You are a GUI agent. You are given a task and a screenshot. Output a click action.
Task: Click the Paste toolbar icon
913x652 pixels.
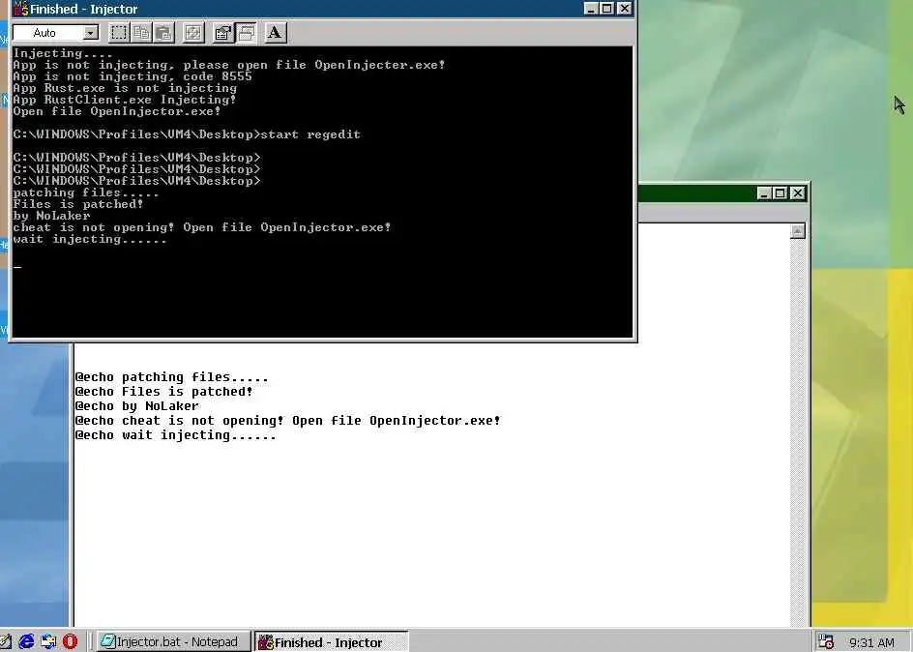[x=164, y=33]
